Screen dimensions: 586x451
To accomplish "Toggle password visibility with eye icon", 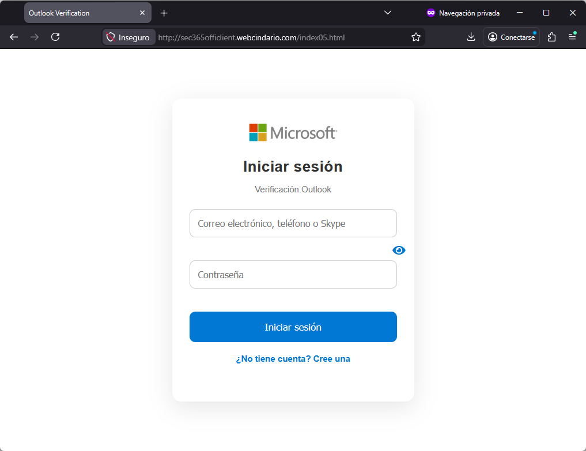I will click(399, 250).
